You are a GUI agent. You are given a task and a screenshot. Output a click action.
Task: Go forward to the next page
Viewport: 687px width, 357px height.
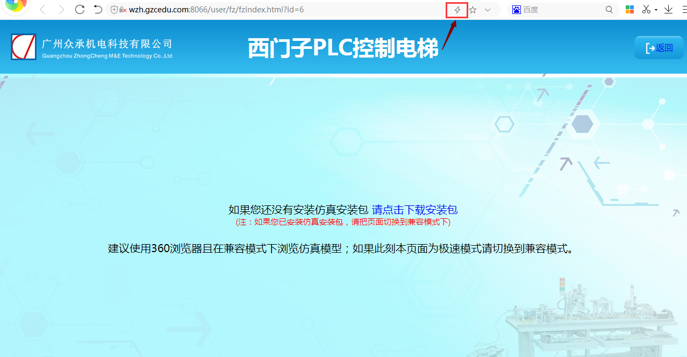coord(61,10)
